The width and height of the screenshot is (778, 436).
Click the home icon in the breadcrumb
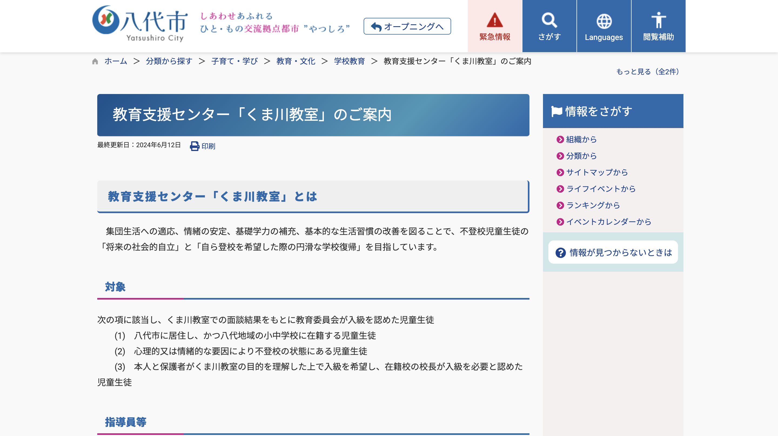pos(95,61)
